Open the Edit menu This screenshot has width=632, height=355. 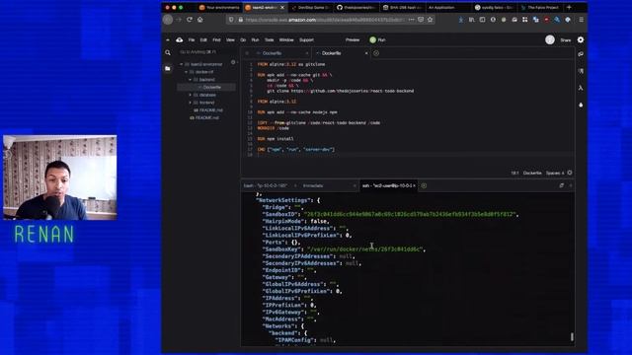203,39
